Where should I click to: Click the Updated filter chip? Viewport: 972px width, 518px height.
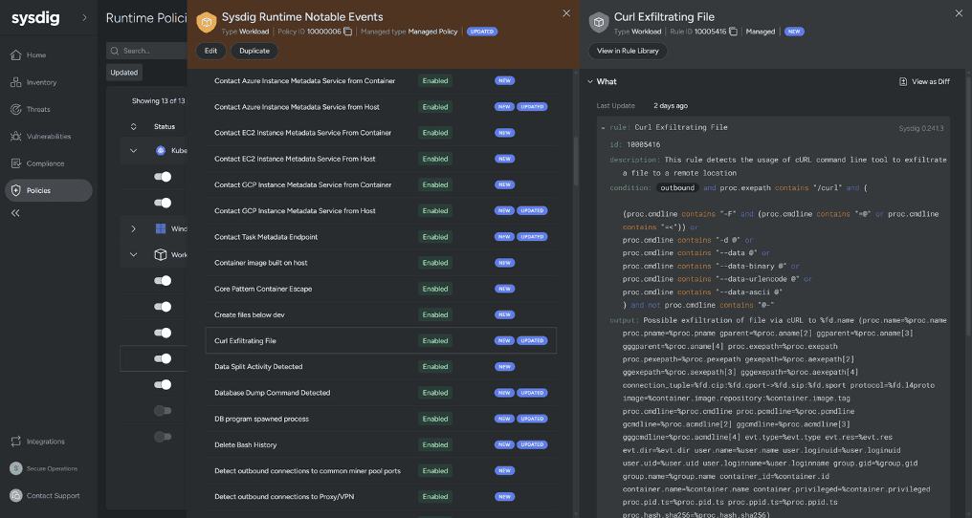(x=124, y=73)
